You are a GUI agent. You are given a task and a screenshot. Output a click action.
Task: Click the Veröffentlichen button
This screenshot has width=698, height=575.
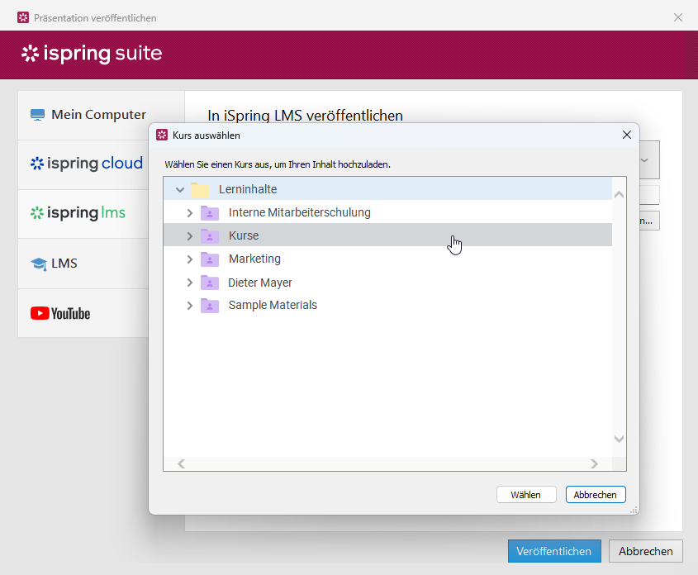(x=554, y=551)
